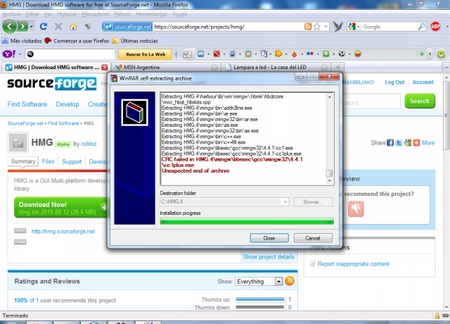The image size is (450, 324).
Task: Open Más visitados bookmark
Action: pyautogui.click(x=22, y=41)
